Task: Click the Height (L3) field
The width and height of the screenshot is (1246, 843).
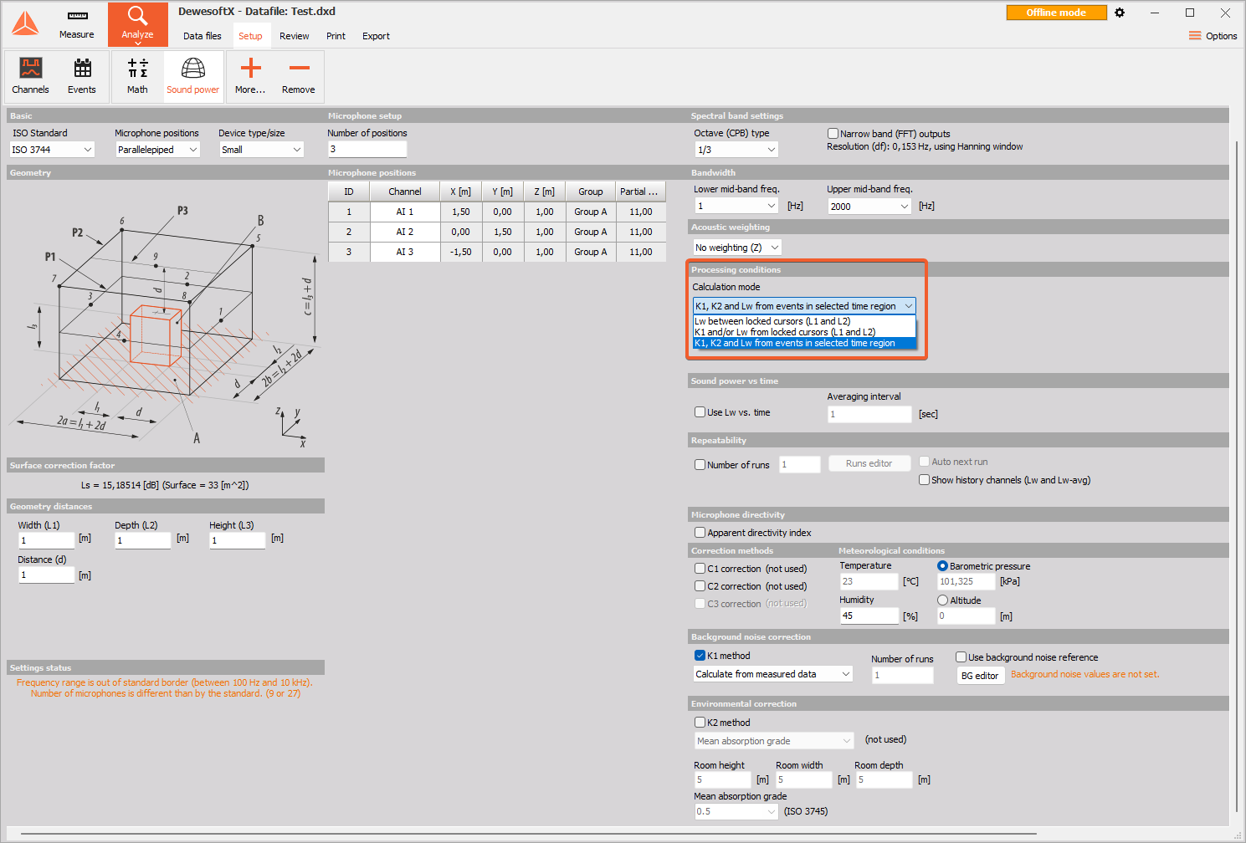Action: [x=237, y=540]
